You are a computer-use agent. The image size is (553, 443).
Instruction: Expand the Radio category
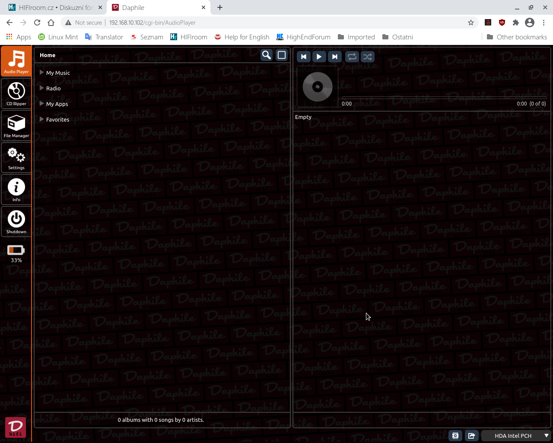[42, 88]
